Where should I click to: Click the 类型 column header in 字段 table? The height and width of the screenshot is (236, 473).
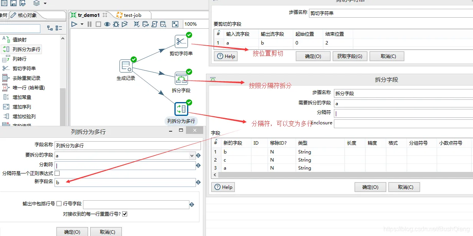pyautogui.click(x=320, y=143)
